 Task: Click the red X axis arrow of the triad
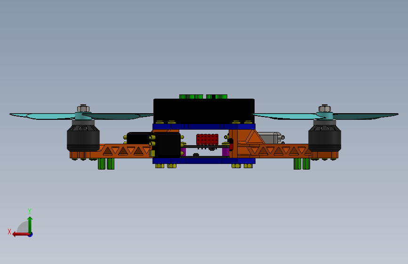click(21, 234)
